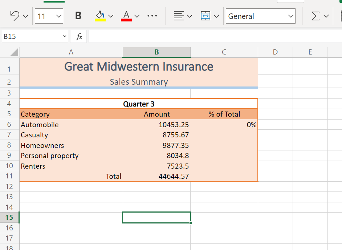The height and width of the screenshot is (250, 342).
Task: Select the Total amount cell 44644.57
Action: [157, 176]
